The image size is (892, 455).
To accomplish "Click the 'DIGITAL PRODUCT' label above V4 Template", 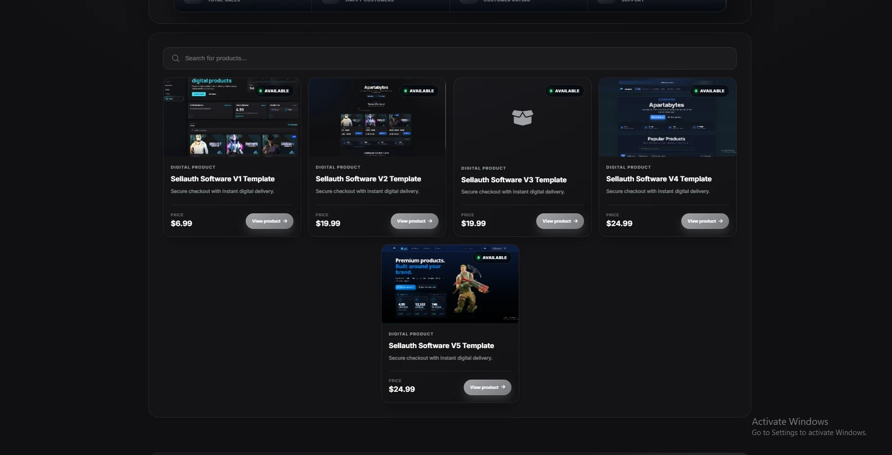I will pos(629,167).
